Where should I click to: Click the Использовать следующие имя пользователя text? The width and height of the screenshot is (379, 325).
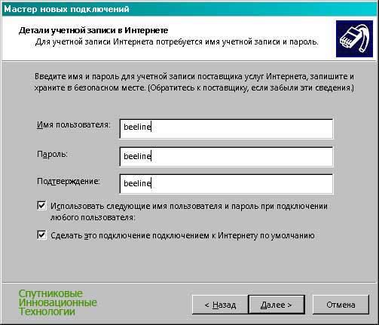[189, 211]
